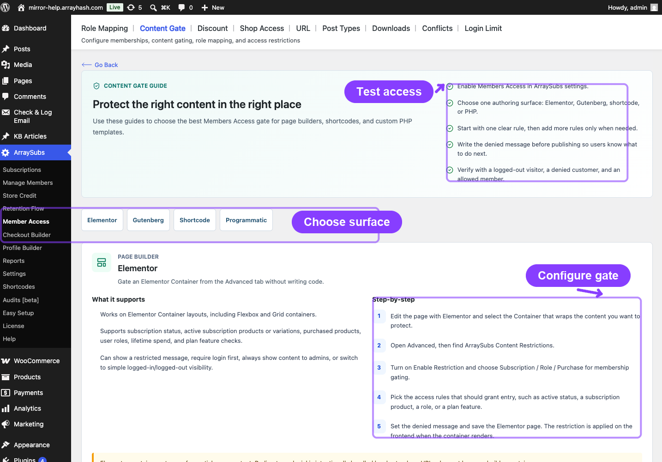
Task: Open Member Access submenu item
Action: click(x=26, y=222)
